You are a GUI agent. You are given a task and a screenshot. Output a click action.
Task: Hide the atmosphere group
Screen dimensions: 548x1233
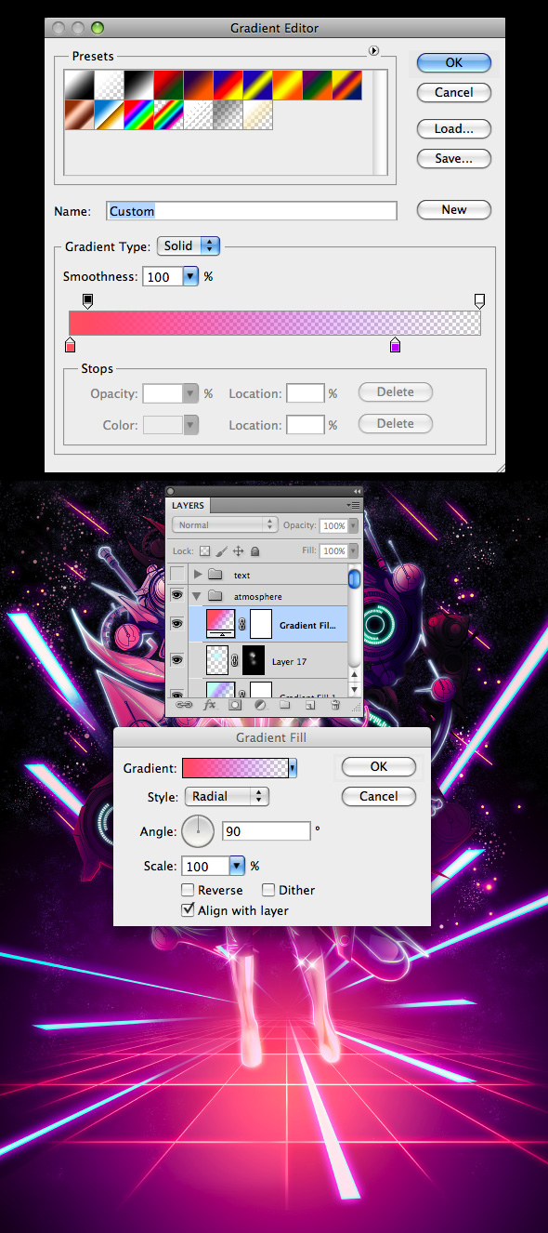tap(176, 596)
